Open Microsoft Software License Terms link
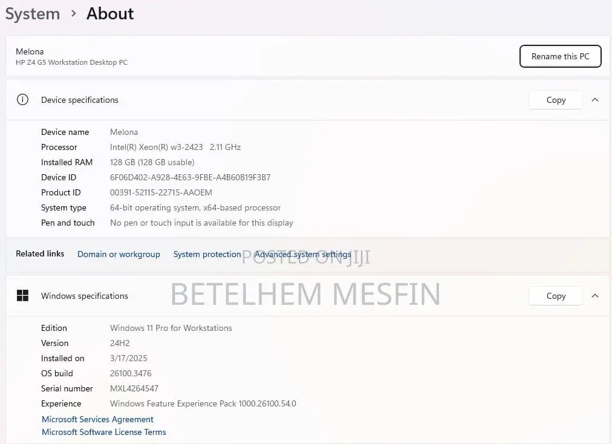This screenshot has width=612, height=444. [104, 432]
